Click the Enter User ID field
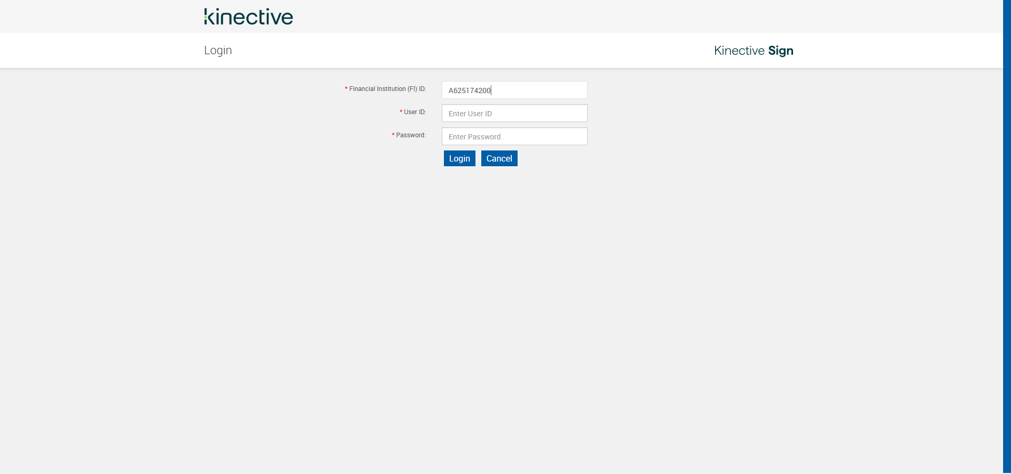This screenshot has height=474, width=1011. (x=514, y=113)
